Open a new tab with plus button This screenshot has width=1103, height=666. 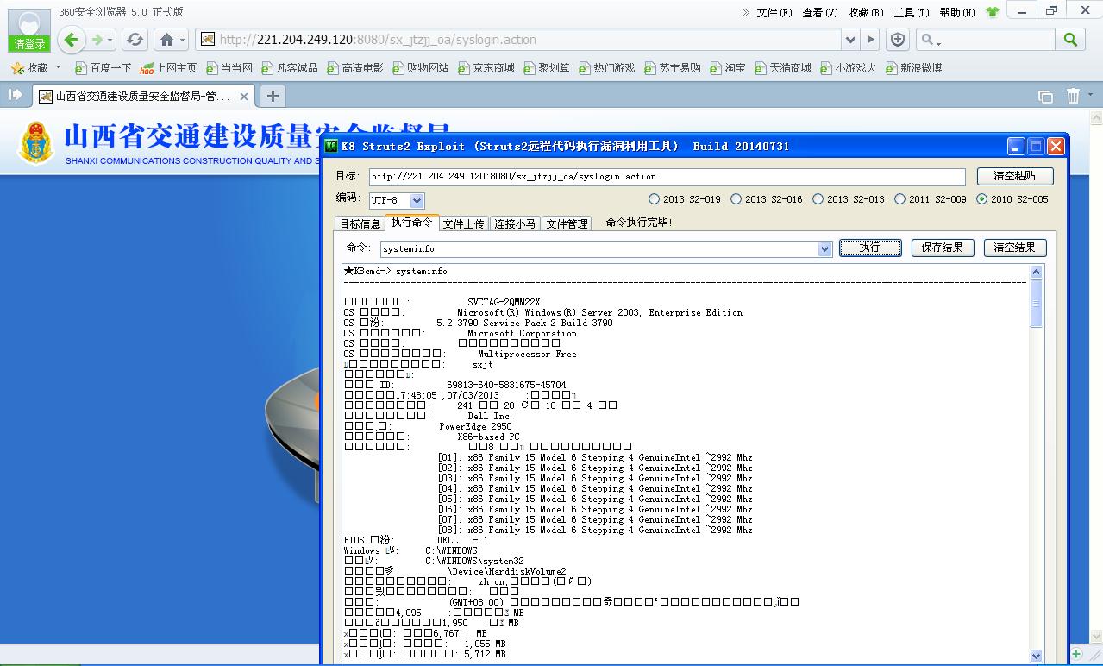[x=272, y=96]
